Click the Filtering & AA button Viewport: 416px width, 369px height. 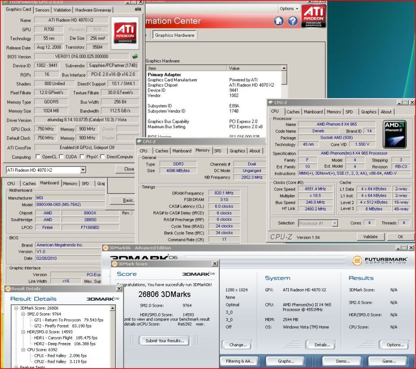pos(239,361)
